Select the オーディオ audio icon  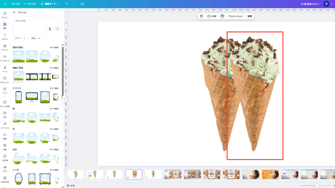[5, 125]
